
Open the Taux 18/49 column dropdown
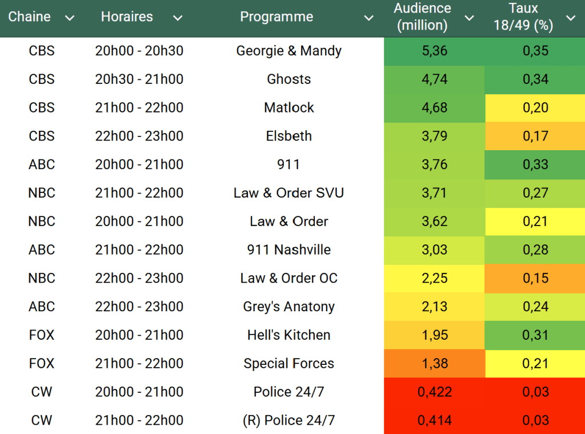tap(570, 18)
